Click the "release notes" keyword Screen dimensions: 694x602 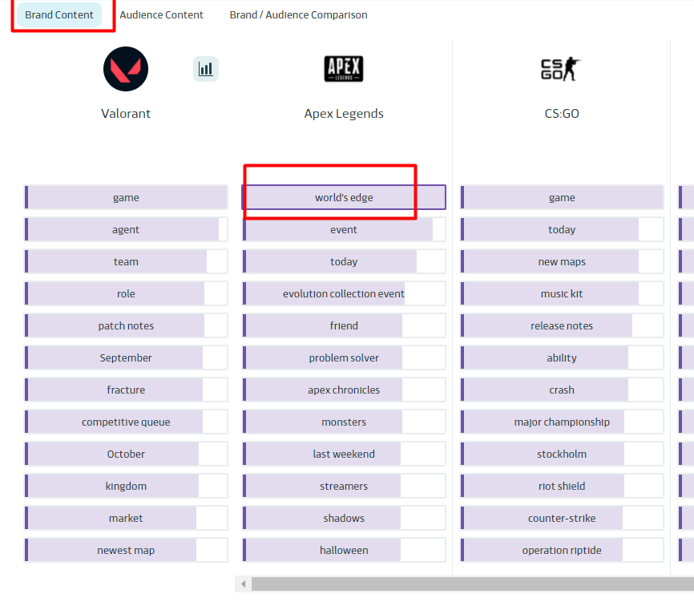[x=562, y=325]
